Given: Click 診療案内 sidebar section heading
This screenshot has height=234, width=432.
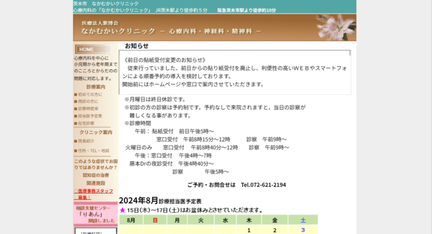Looking at the screenshot, I should 96,87.
